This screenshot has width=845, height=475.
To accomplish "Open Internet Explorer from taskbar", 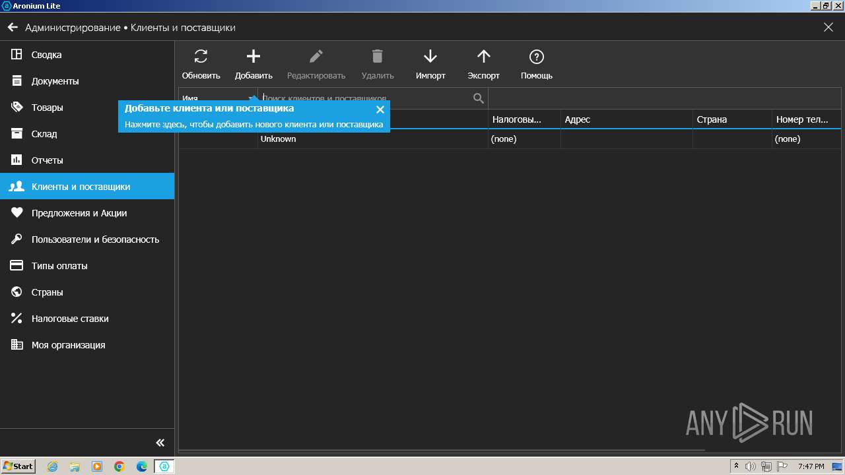I will tap(52, 466).
